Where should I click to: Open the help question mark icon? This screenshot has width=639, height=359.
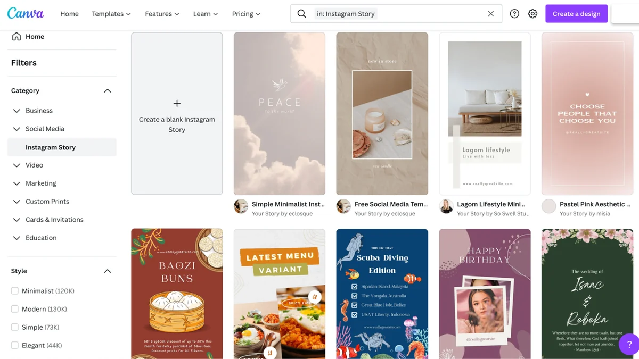[x=514, y=14]
